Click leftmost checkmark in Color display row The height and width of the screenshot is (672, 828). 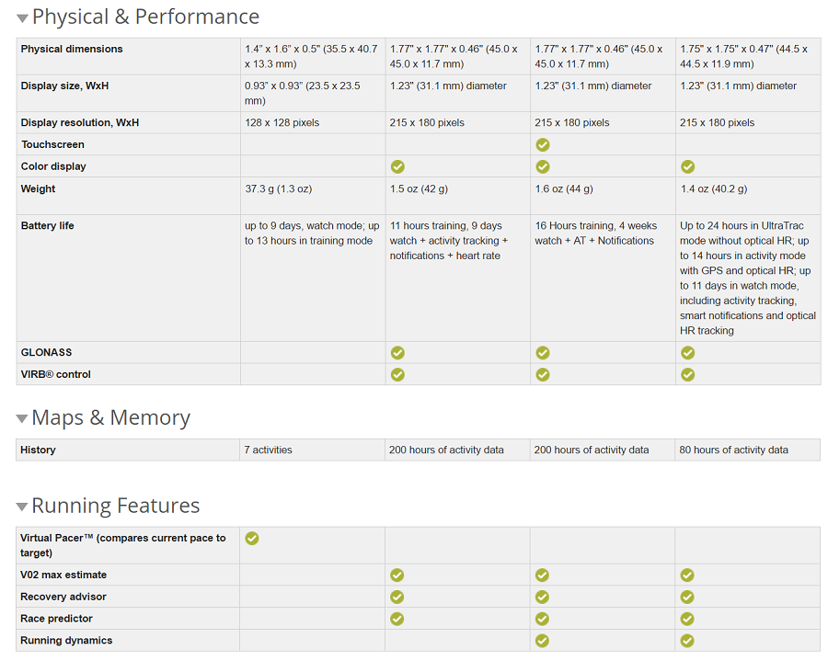pos(397,166)
